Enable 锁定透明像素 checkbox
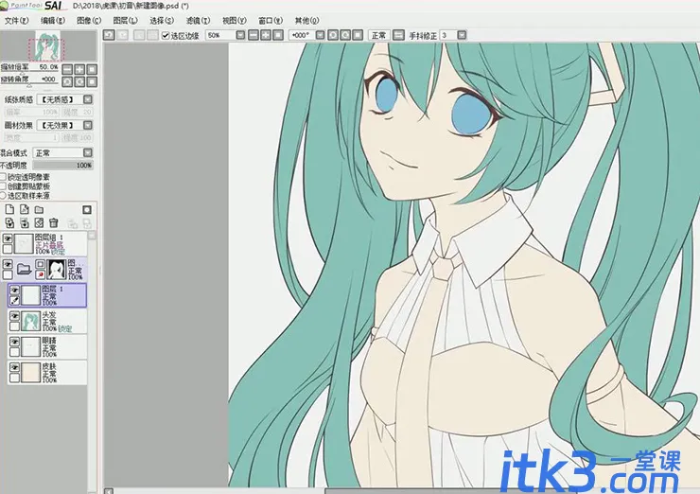 pos(3,177)
